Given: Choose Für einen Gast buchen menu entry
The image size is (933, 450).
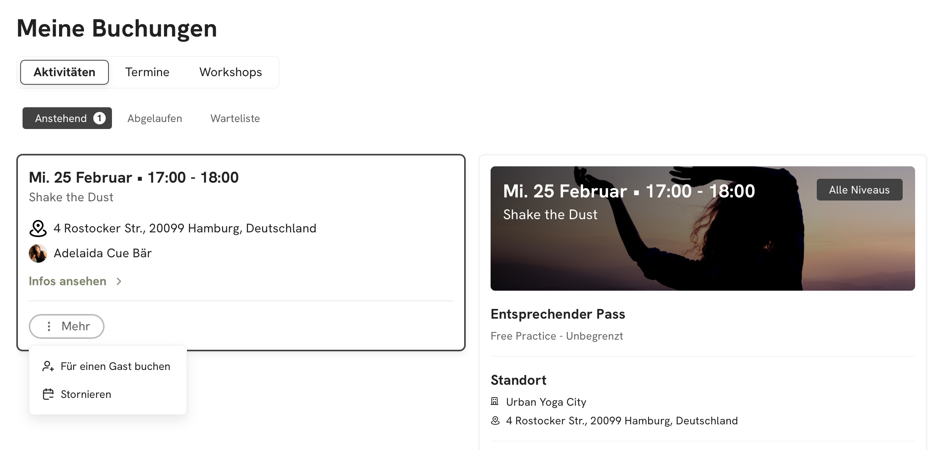Looking at the screenshot, I should pyautogui.click(x=115, y=366).
